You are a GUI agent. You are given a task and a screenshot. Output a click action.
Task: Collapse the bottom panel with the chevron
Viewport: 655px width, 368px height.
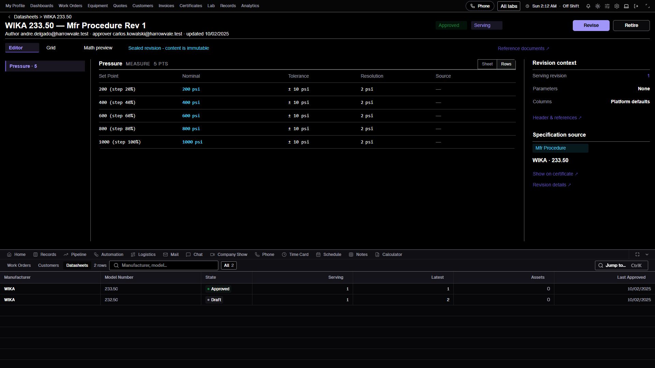click(647, 255)
